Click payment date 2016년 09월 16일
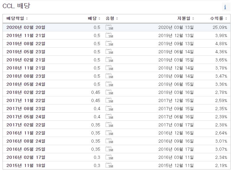This screenshot has width=234, height=172. [176, 141]
